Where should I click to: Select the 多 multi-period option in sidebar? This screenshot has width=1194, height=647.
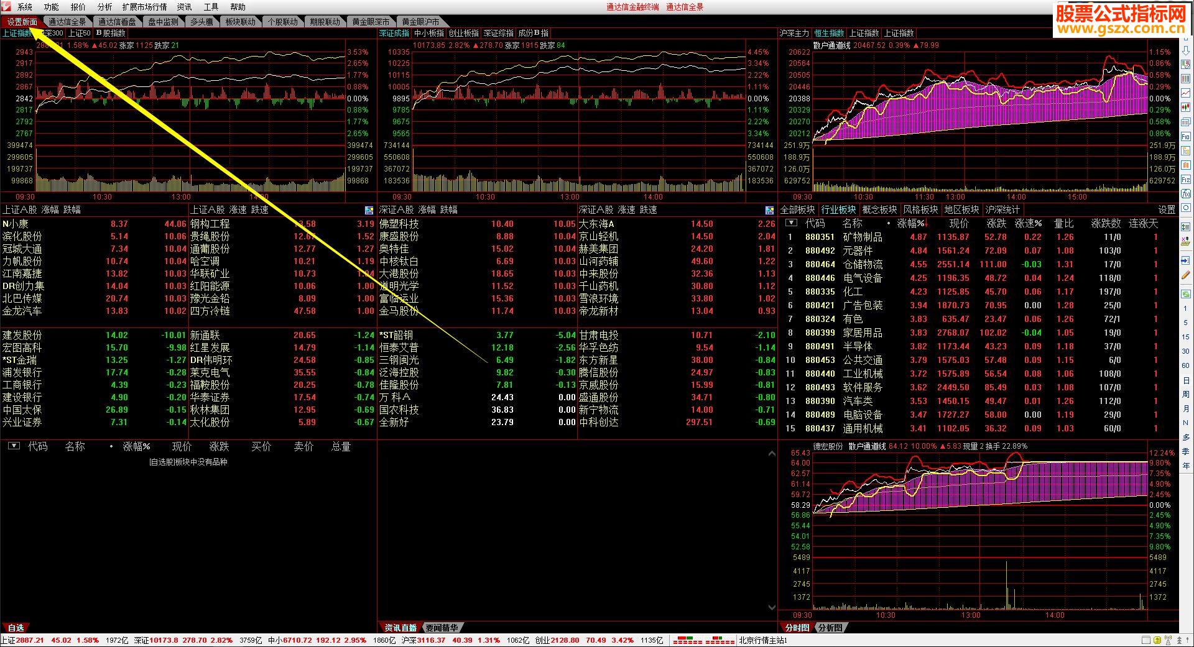click(1185, 438)
